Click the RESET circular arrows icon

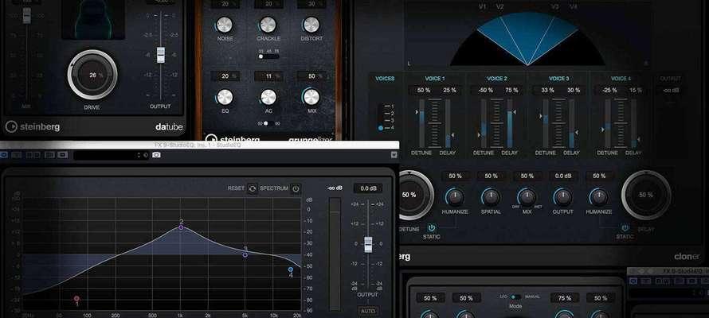point(253,188)
